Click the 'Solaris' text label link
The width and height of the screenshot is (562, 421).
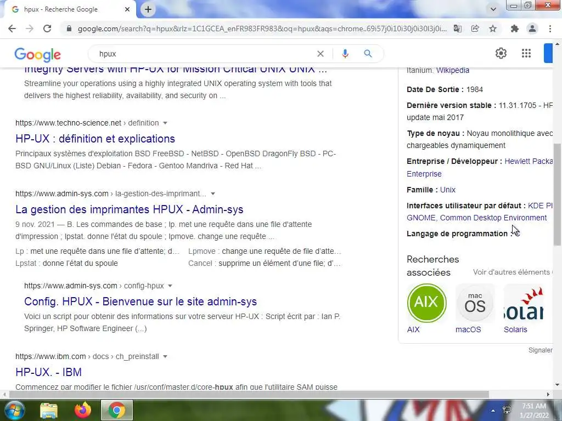515,329
